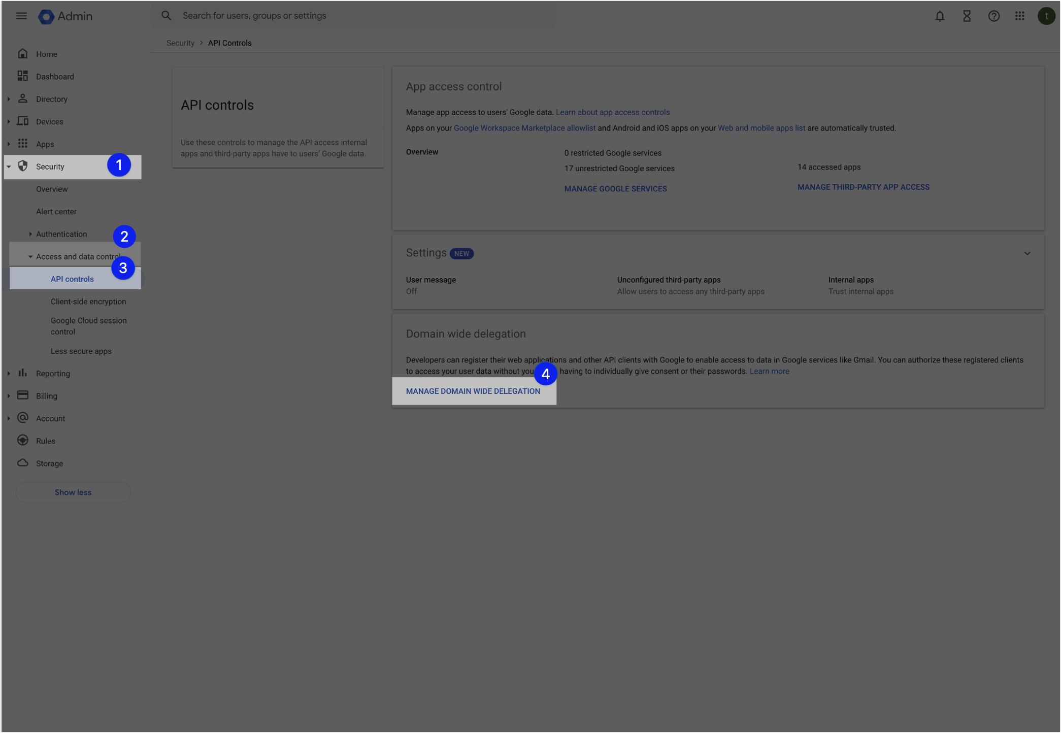The height and width of the screenshot is (733, 1061).
Task: Click the Directory person icon
Action: tap(23, 98)
